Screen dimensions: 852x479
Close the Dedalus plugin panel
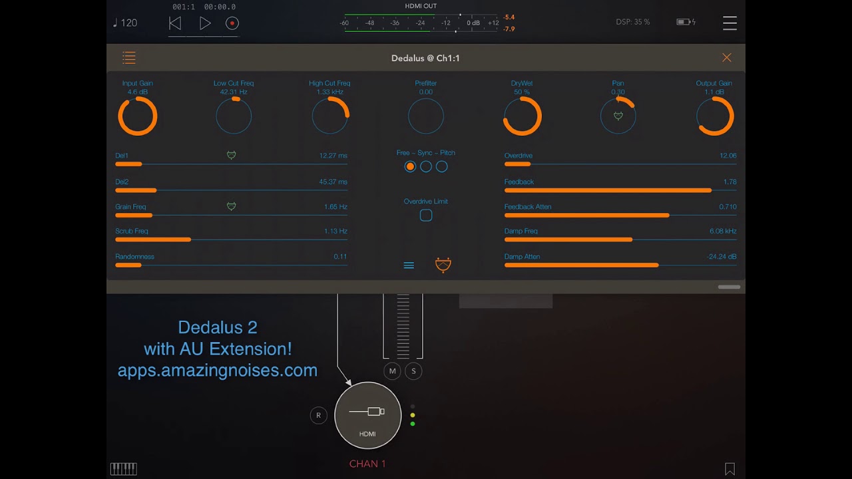pyautogui.click(x=727, y=58)
